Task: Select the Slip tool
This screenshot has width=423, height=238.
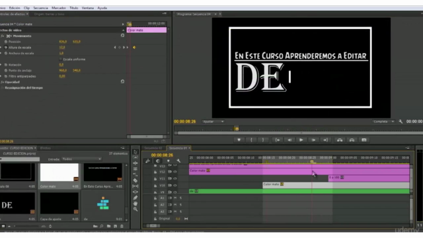Action: [x=135, y=186]
